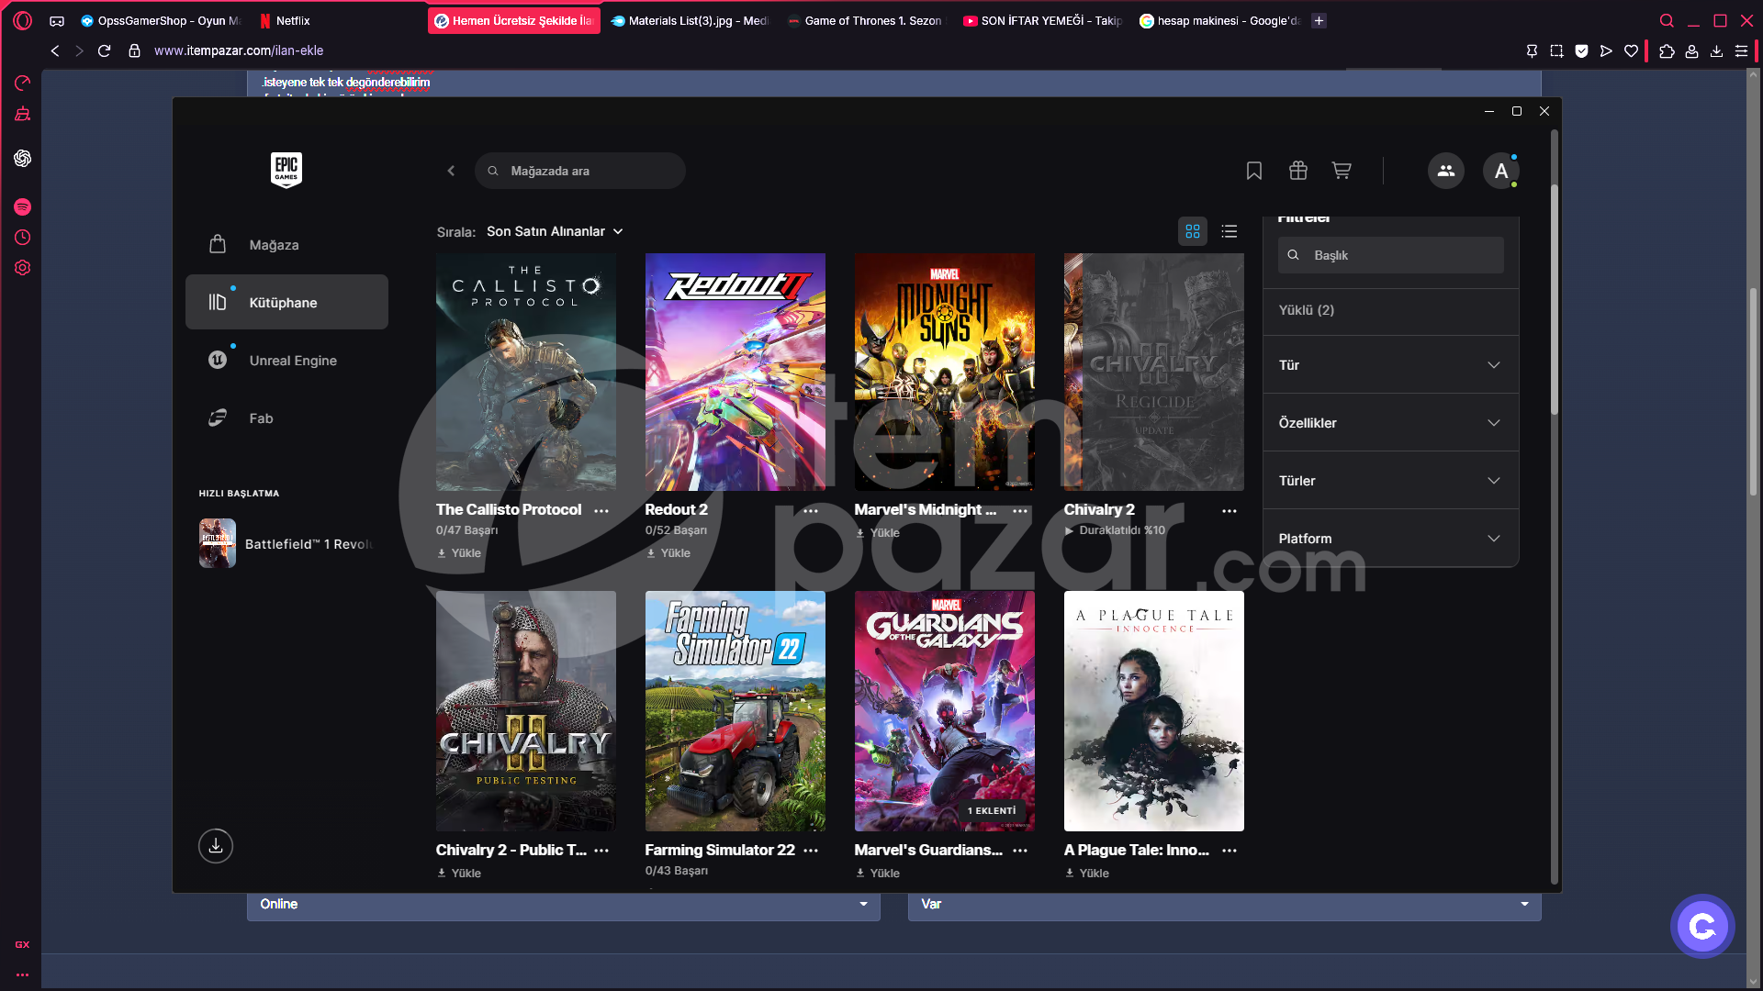Click Yükle under A Plague Tale

1087,874
